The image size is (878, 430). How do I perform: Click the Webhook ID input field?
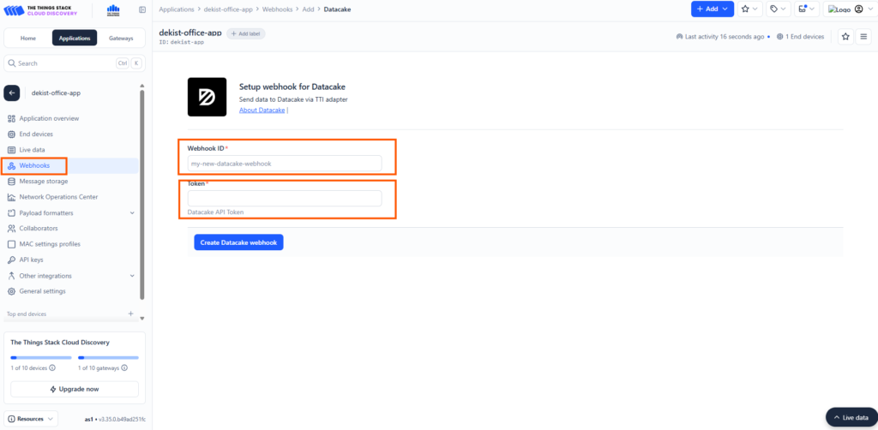tap(285, 164)
